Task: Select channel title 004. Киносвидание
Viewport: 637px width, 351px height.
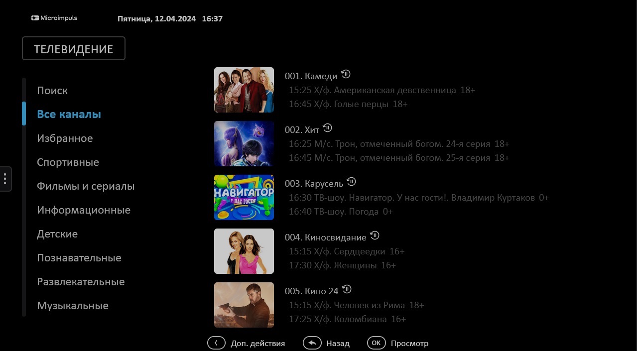Action: [326, 237]
